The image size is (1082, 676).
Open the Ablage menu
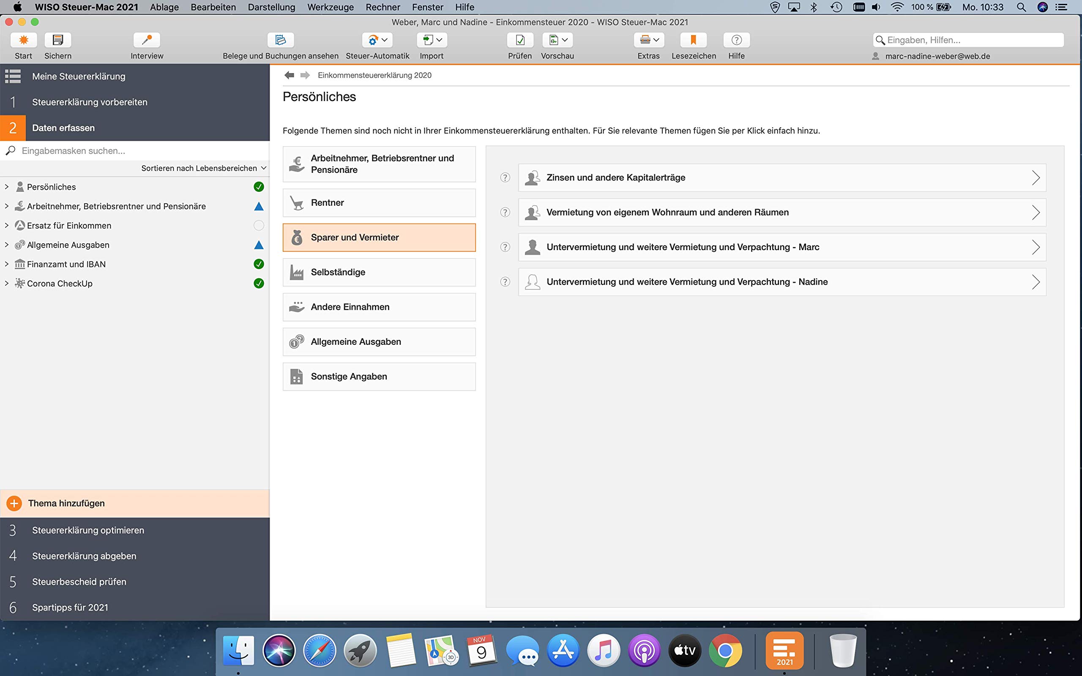click(x=164, y=7)
